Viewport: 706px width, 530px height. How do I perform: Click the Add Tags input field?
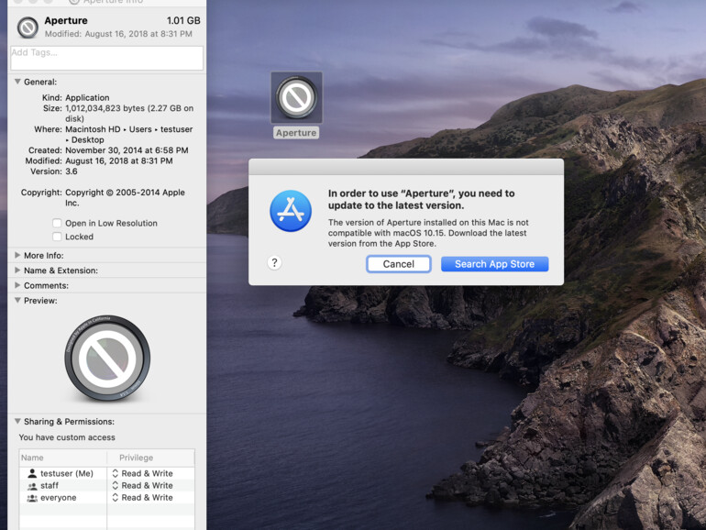tap(106, 58)
